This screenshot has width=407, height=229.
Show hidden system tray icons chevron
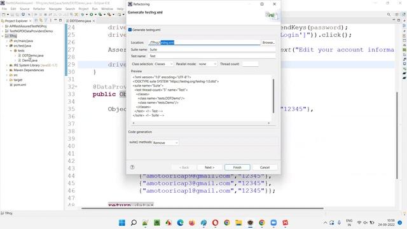click(x=325, y=223)
